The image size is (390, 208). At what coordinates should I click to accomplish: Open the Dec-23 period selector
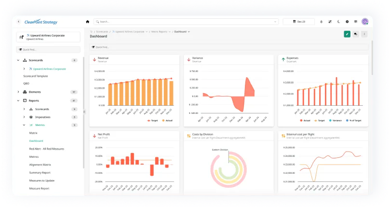(x=299, y=22)
